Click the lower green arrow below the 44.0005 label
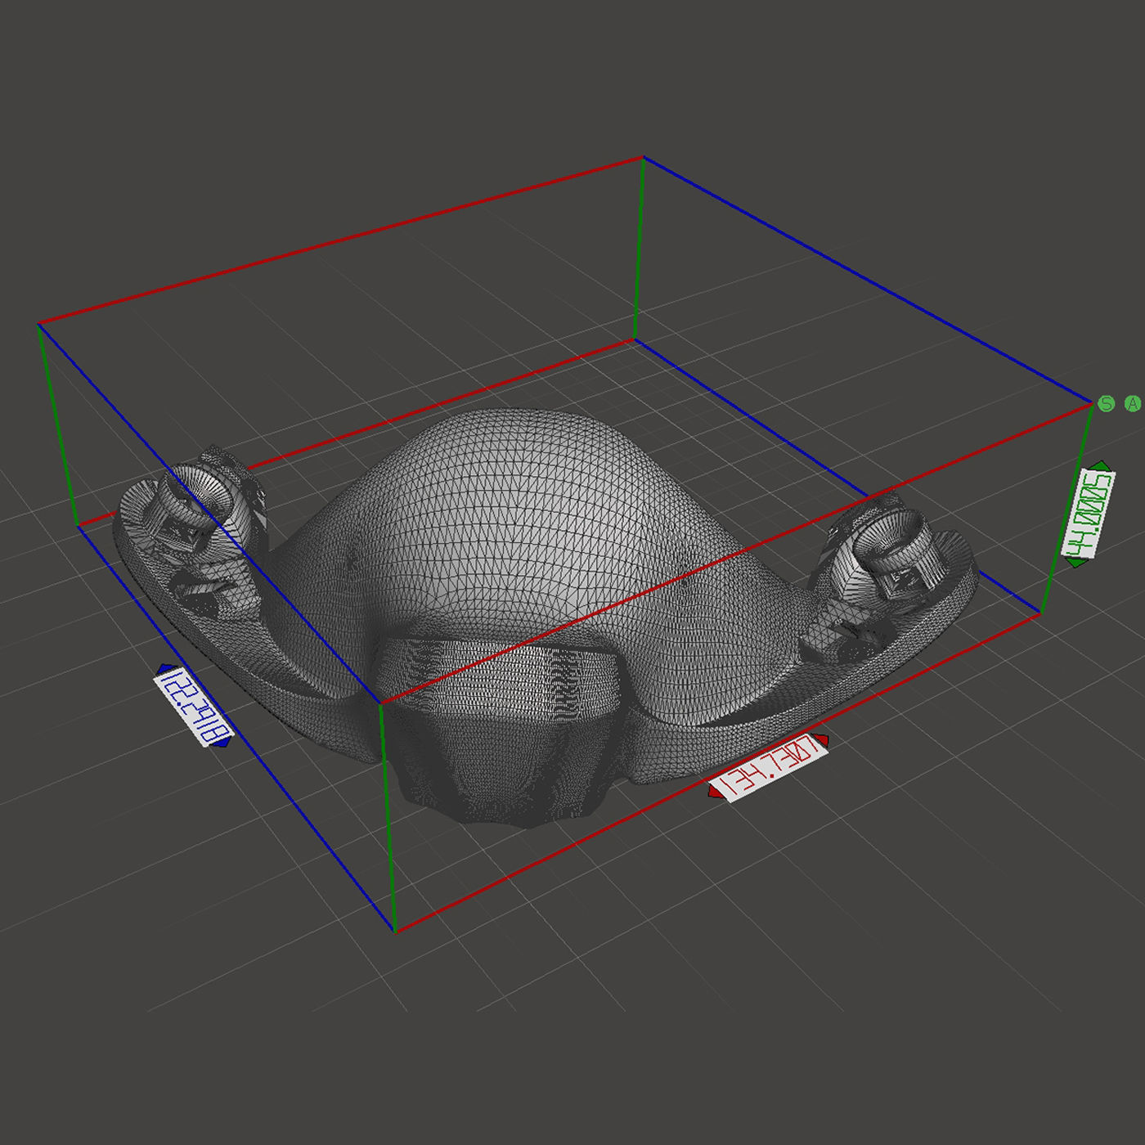The width and height of the screenshot is (1145, 1145). click(1076, 562)
